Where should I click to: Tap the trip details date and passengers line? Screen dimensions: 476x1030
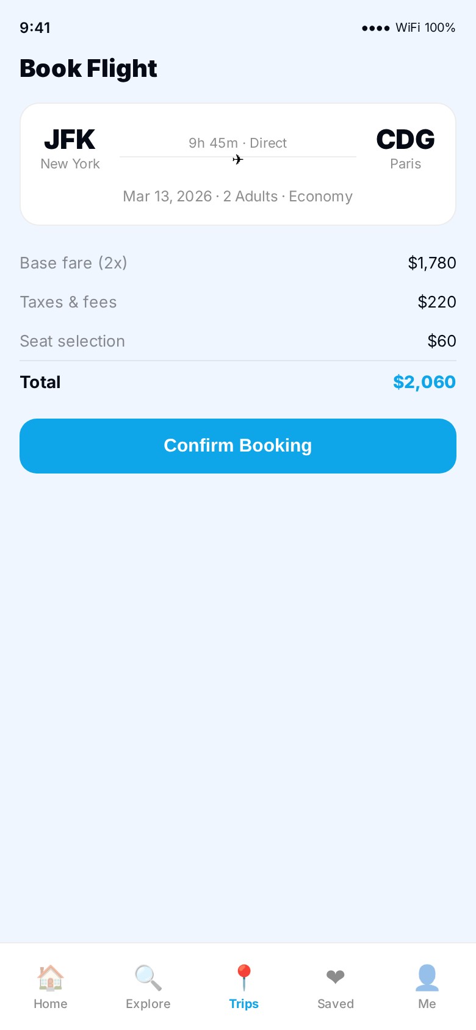[238, 196]
